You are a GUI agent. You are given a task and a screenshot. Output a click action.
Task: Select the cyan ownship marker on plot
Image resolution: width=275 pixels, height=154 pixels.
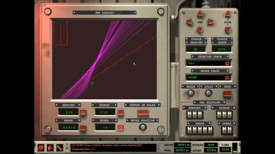(92, 84)
